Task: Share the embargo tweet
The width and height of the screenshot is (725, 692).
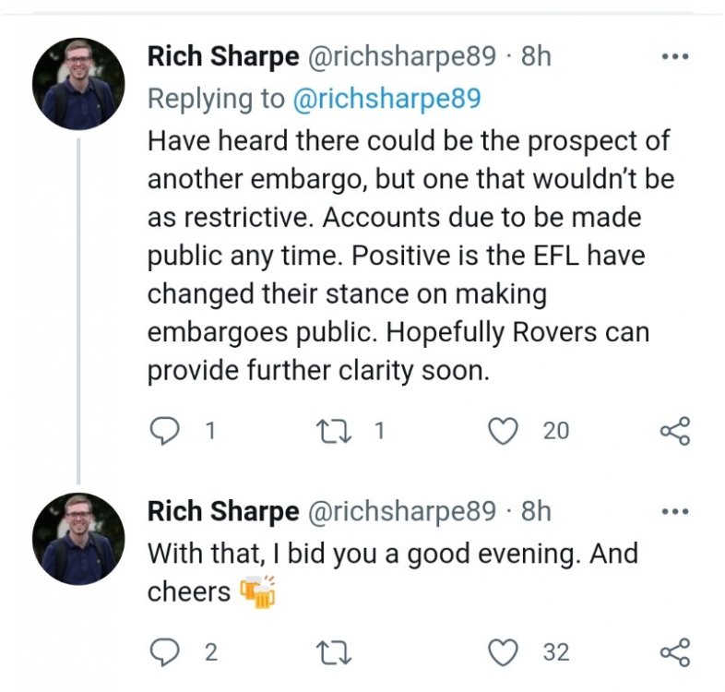Action: [675, 430]
